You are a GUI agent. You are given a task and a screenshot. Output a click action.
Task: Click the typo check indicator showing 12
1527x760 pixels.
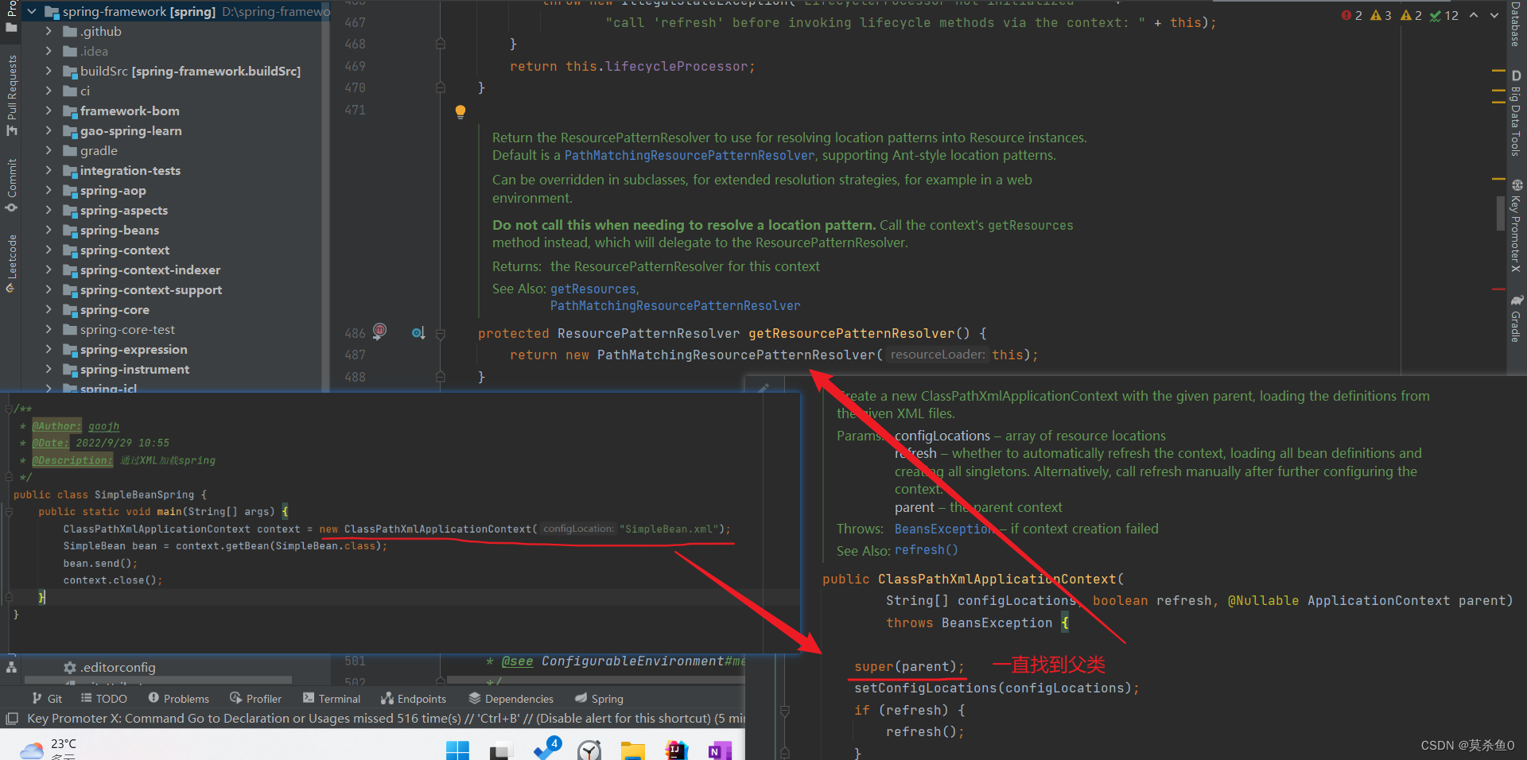[x=1443, y=15]
